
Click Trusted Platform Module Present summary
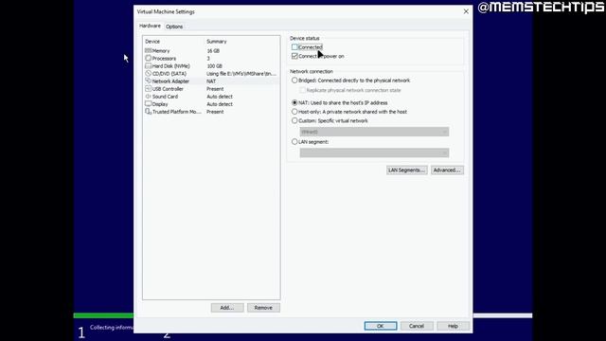point(215,112)
